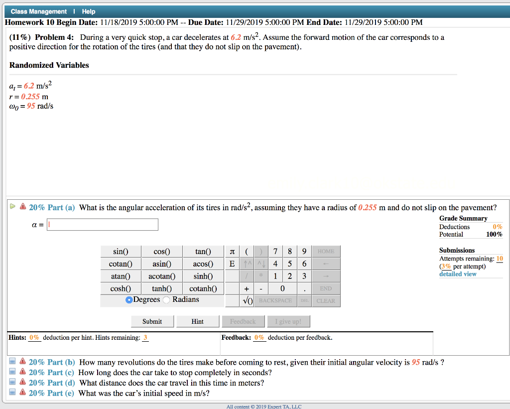Click the square root √() key

click(x=248, y=300)
